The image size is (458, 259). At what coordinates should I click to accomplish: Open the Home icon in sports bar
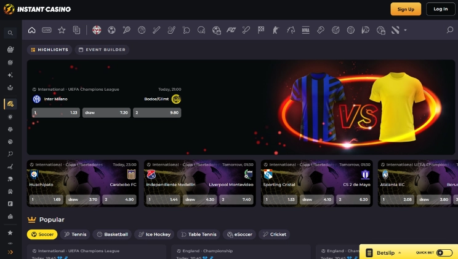(x=32, y=30)
